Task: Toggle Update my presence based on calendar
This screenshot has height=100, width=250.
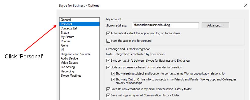Action: pos(108,67)
